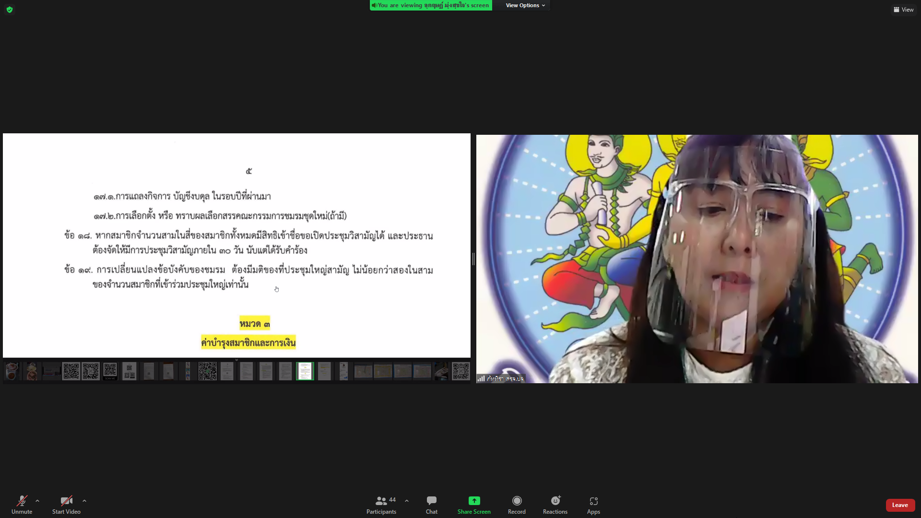Viewport: 921px width, 518px height.
Task: Toggle Start Video on
Action: tap(66, 505)
